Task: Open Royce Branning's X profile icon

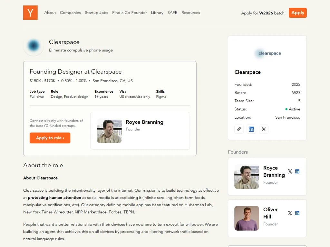Action: [x=290, y=171]
